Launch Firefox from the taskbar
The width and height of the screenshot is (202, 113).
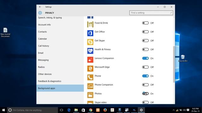point(105,110)
